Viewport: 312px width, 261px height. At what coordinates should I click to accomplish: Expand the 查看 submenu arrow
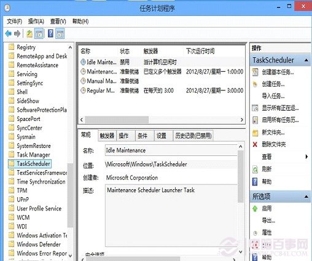tap(306, 157)
